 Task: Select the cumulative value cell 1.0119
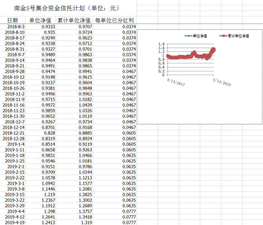pyautogui.click(x=74, y=116)
